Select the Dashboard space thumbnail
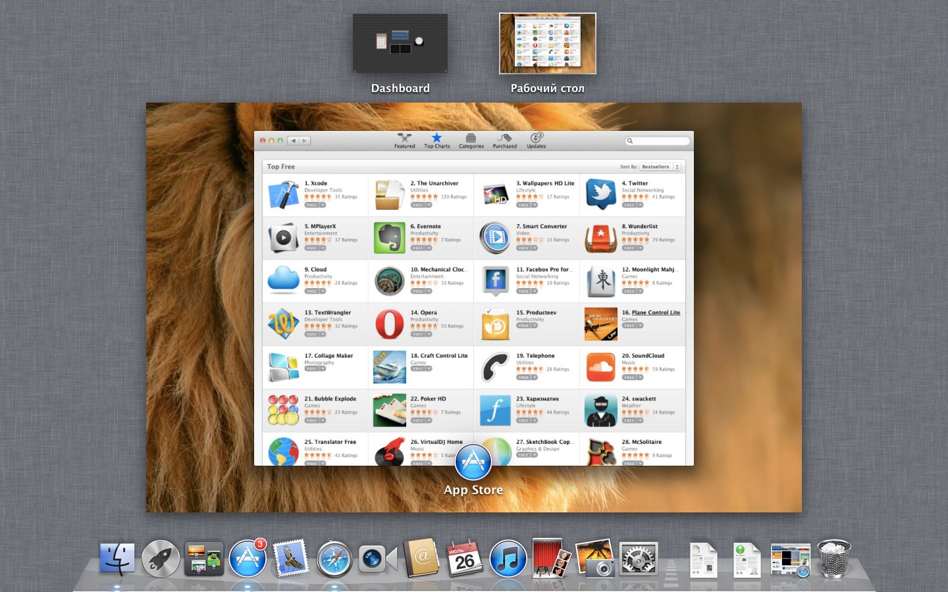The image size is (948, 592). 400,43
